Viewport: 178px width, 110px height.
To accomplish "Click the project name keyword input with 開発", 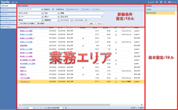I will tap(82, 13).
